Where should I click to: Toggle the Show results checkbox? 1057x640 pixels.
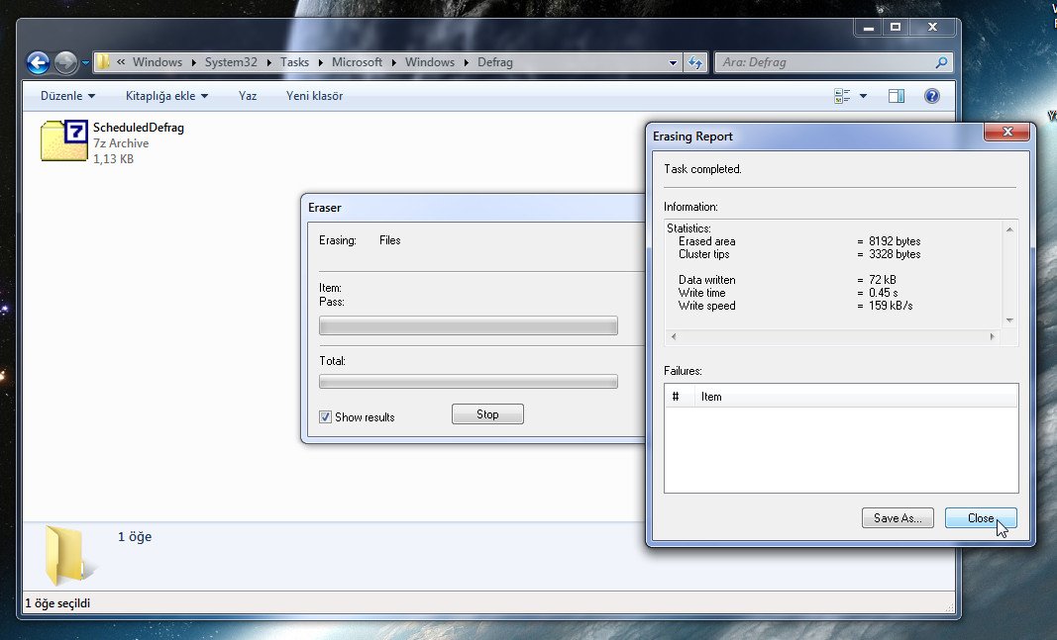pyautogui.click(x=325, y=416)
